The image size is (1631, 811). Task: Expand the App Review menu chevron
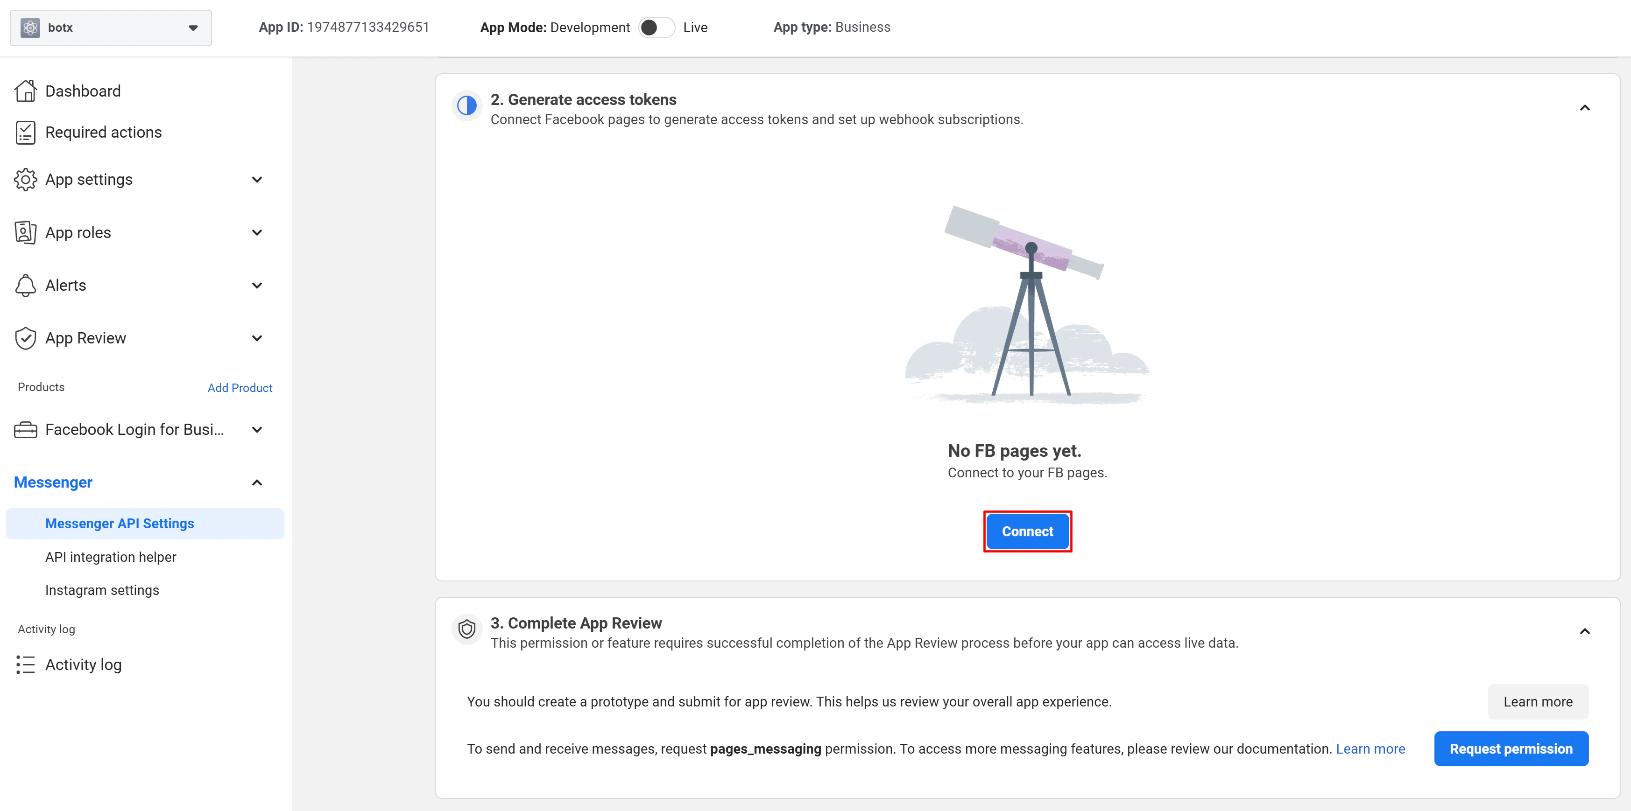tap(257, 338)
